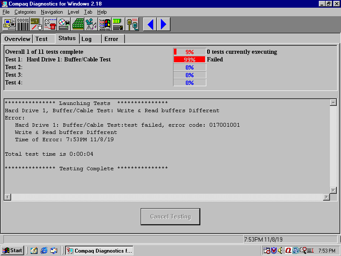Screen dimensions: 341x256
Task: Click the 'Launching Tests' log line
Action: (x=87, y=103)
